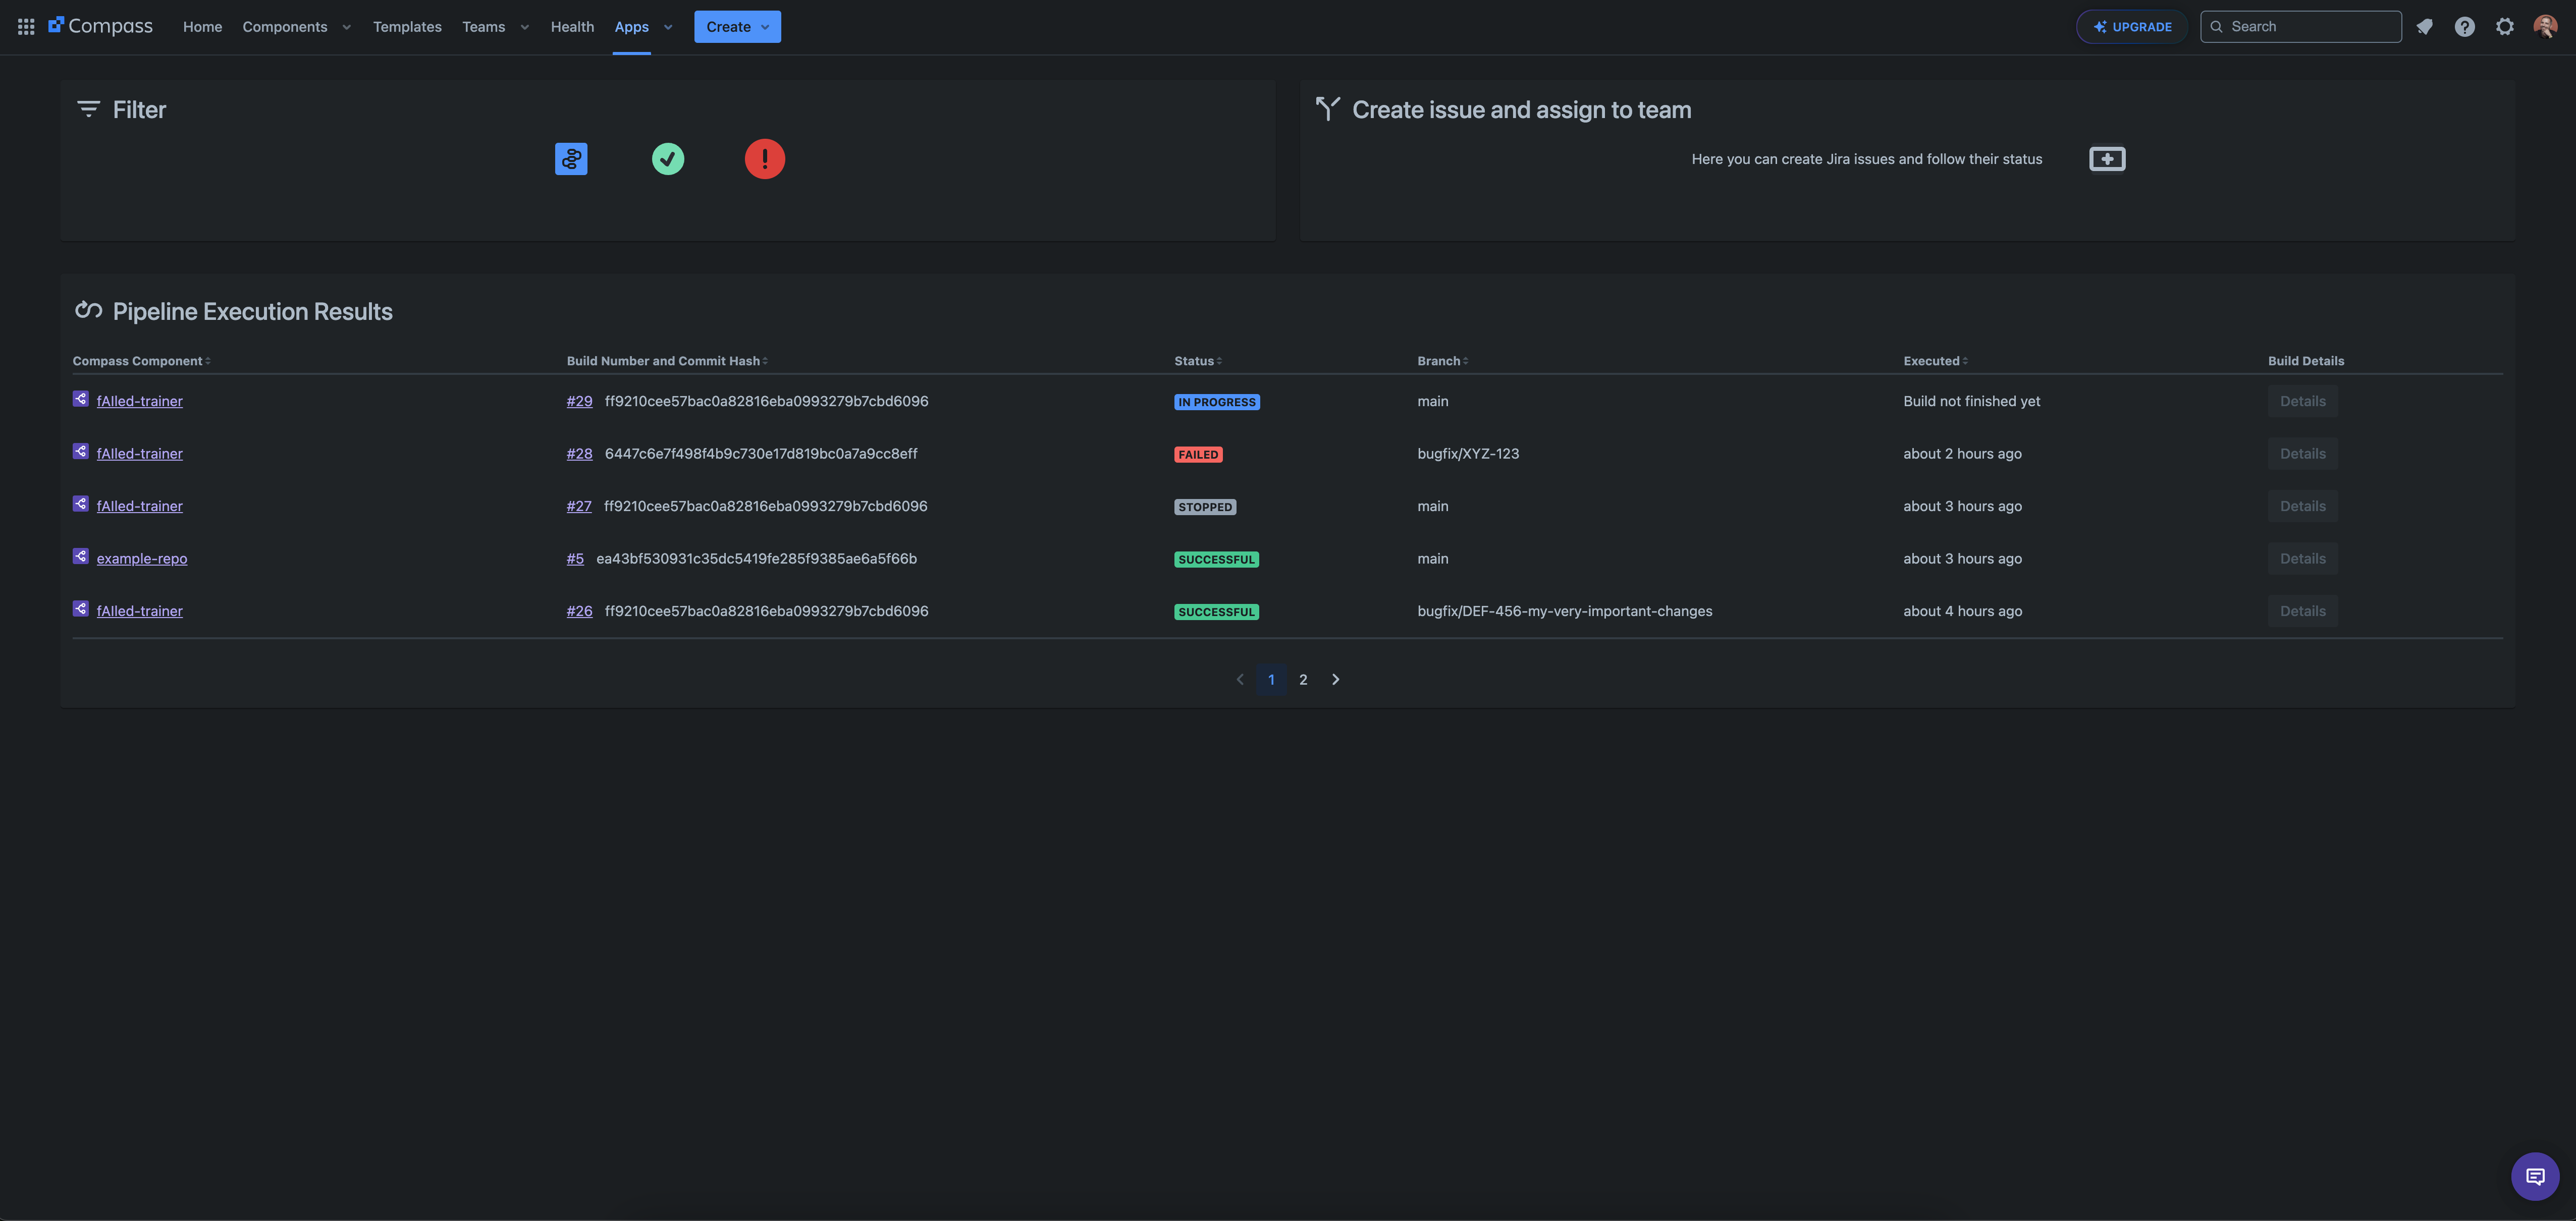This screenshot has height=1221, width=2576.
Task: Toggle the red failed builds filter
Action: point(765,159)
